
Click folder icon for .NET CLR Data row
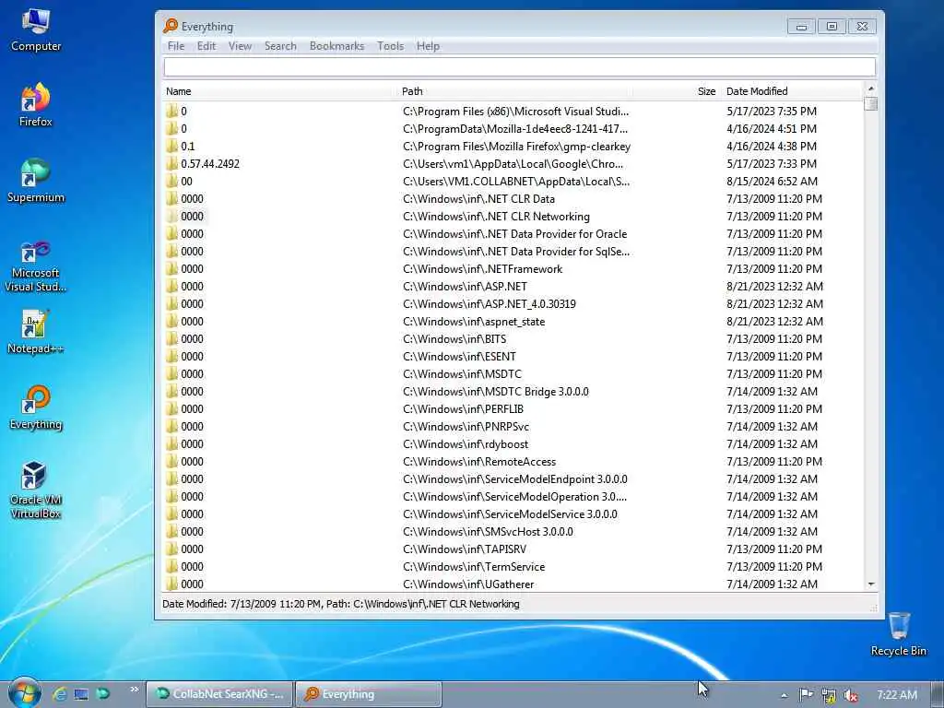(171, 198)
